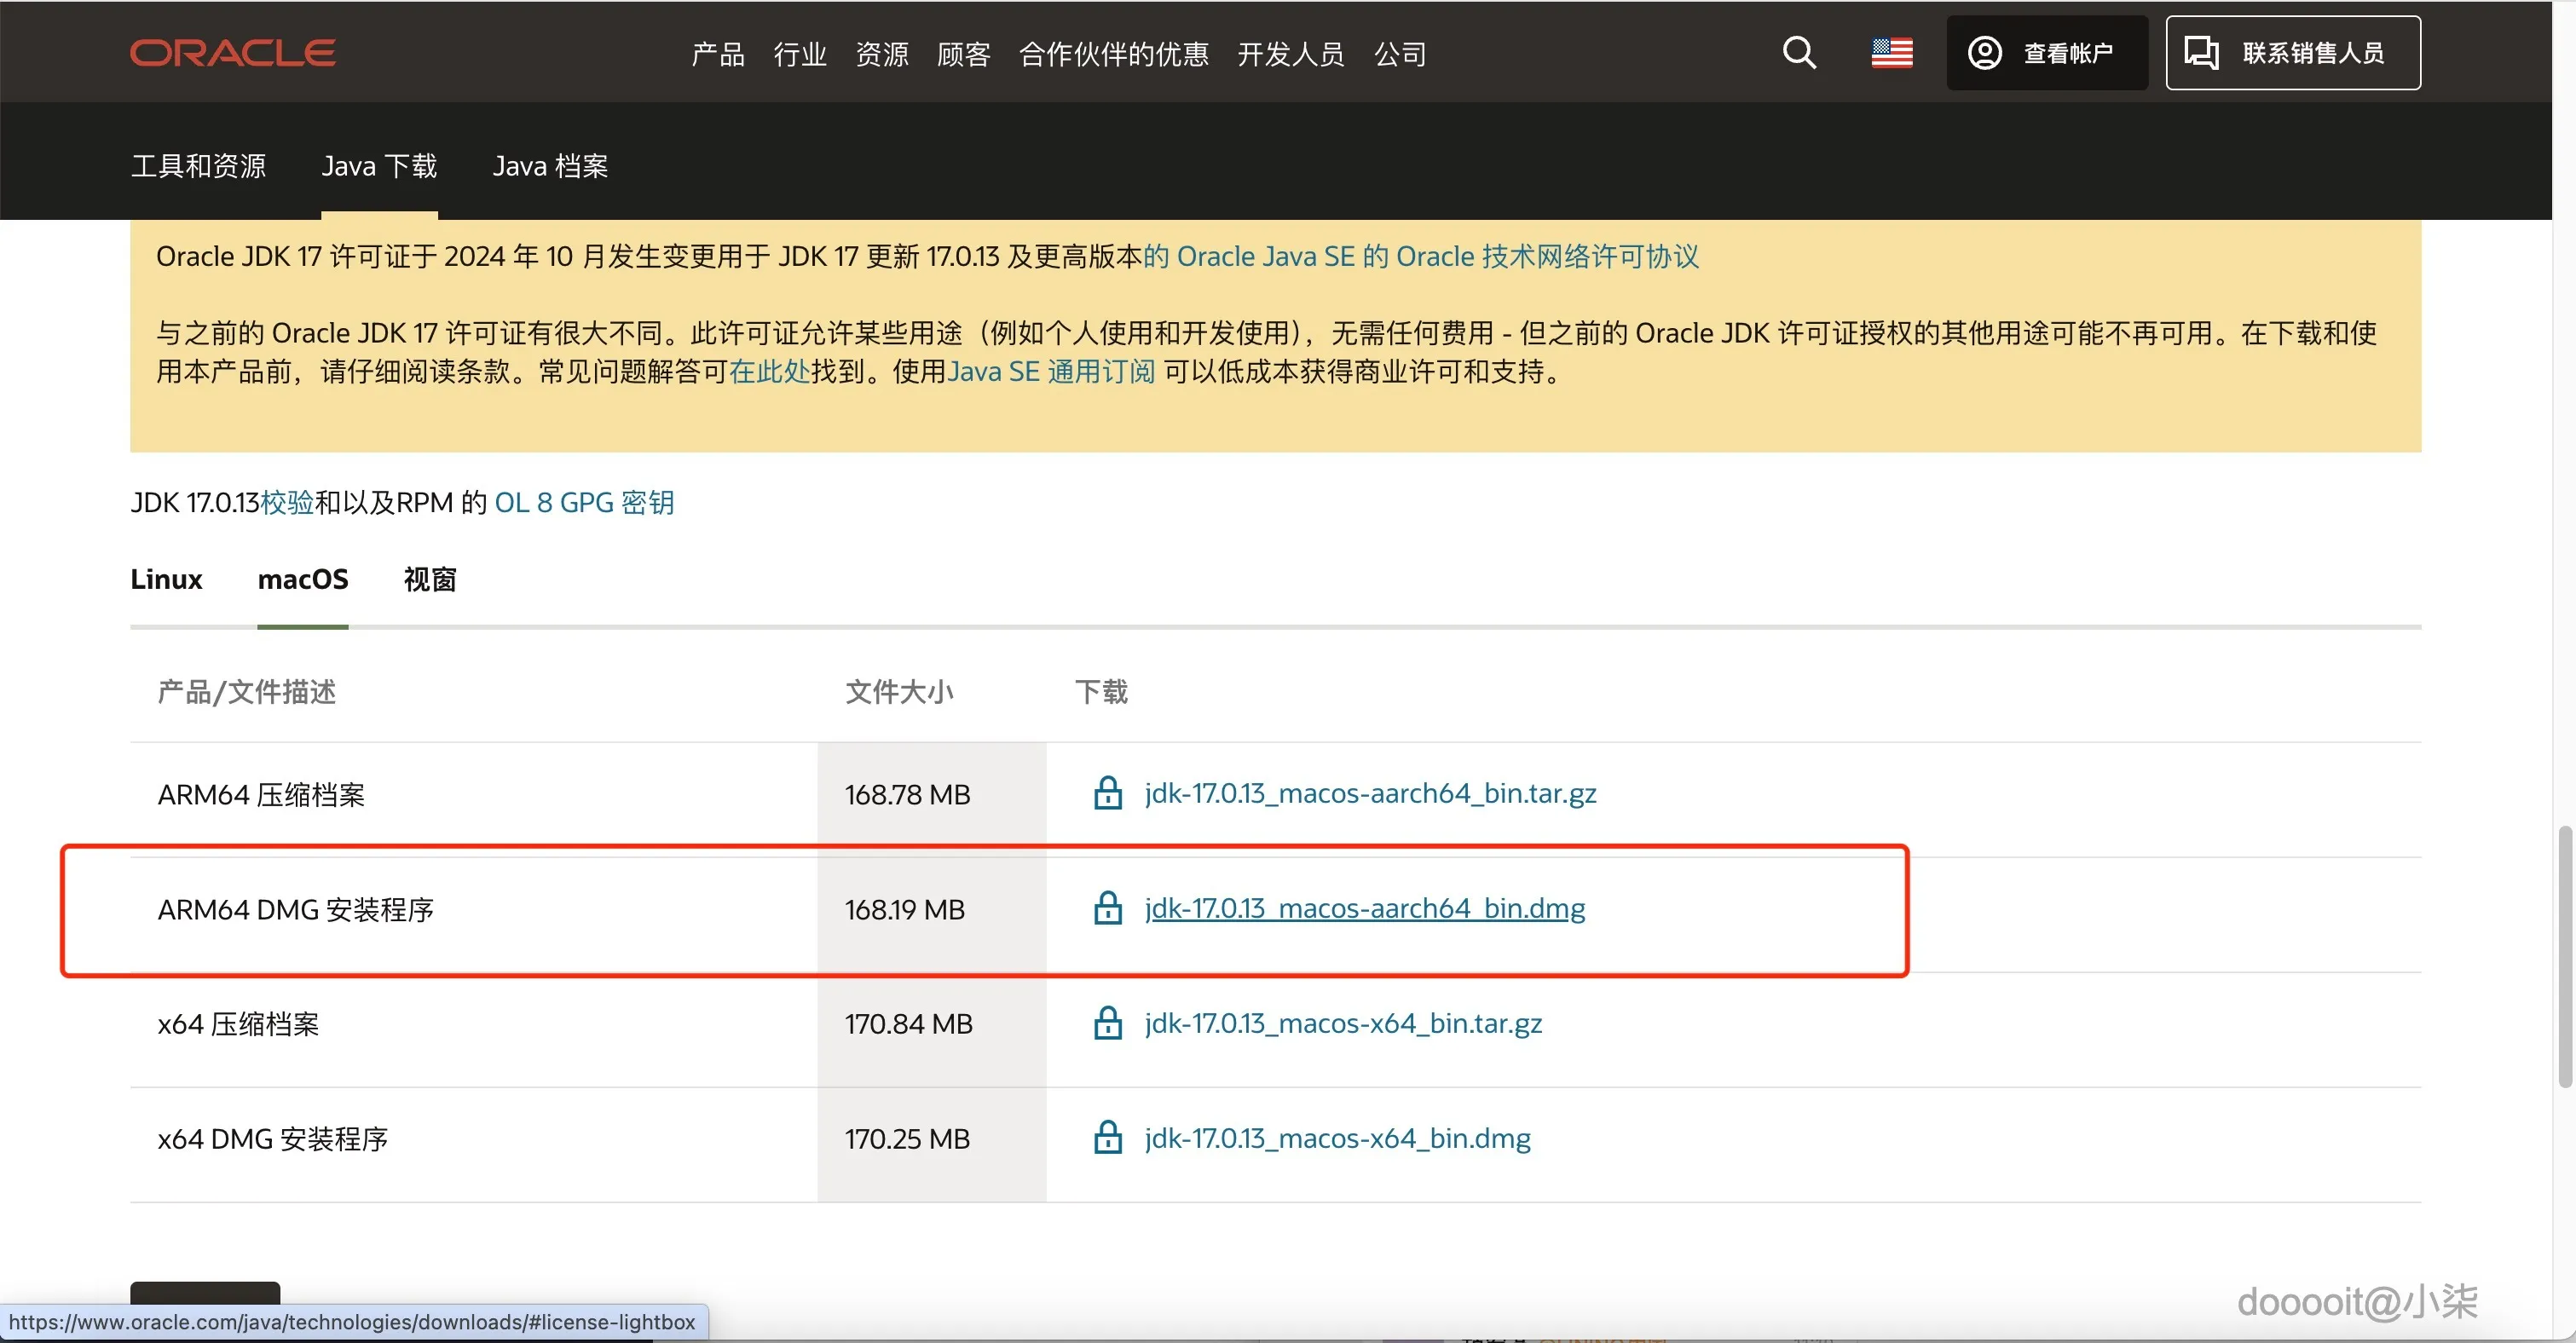Select the 视窗 Windows tab

pos(430,579)
